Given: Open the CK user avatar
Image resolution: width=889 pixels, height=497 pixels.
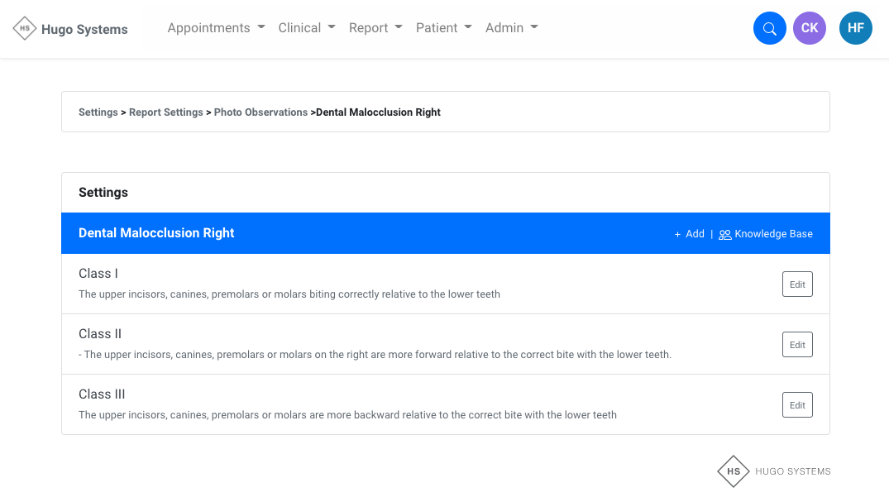Looking at the screenshot, I should coord(809,28).
